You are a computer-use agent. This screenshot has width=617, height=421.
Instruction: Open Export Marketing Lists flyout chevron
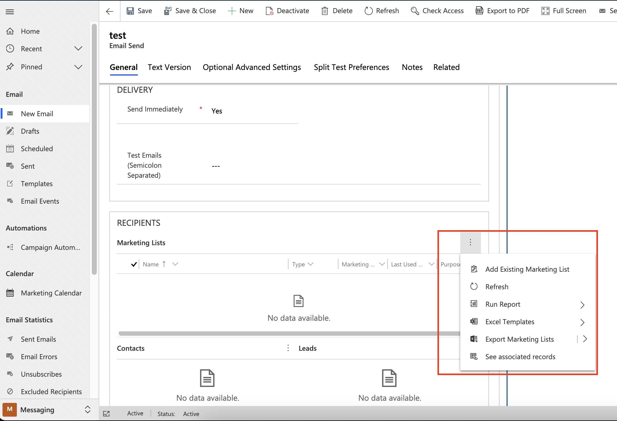click(x=585, y=339)
